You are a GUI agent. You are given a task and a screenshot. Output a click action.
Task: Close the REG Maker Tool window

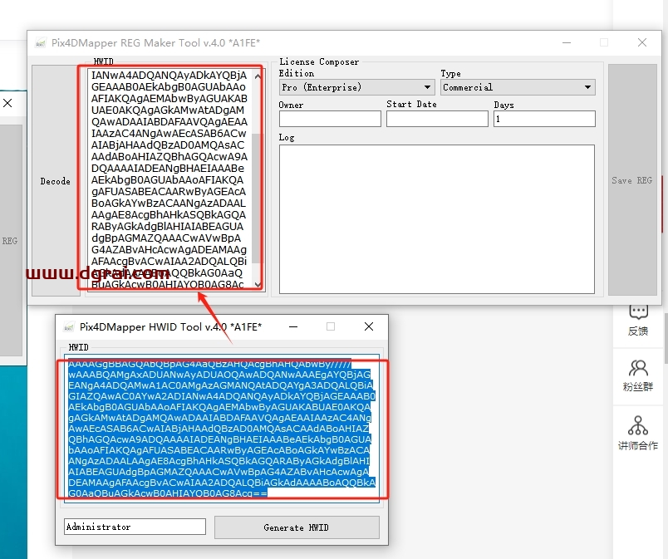pyautogui.click(x=642, y=43)
